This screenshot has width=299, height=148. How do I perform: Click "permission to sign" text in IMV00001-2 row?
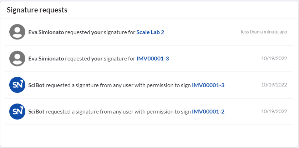(171, 112)
